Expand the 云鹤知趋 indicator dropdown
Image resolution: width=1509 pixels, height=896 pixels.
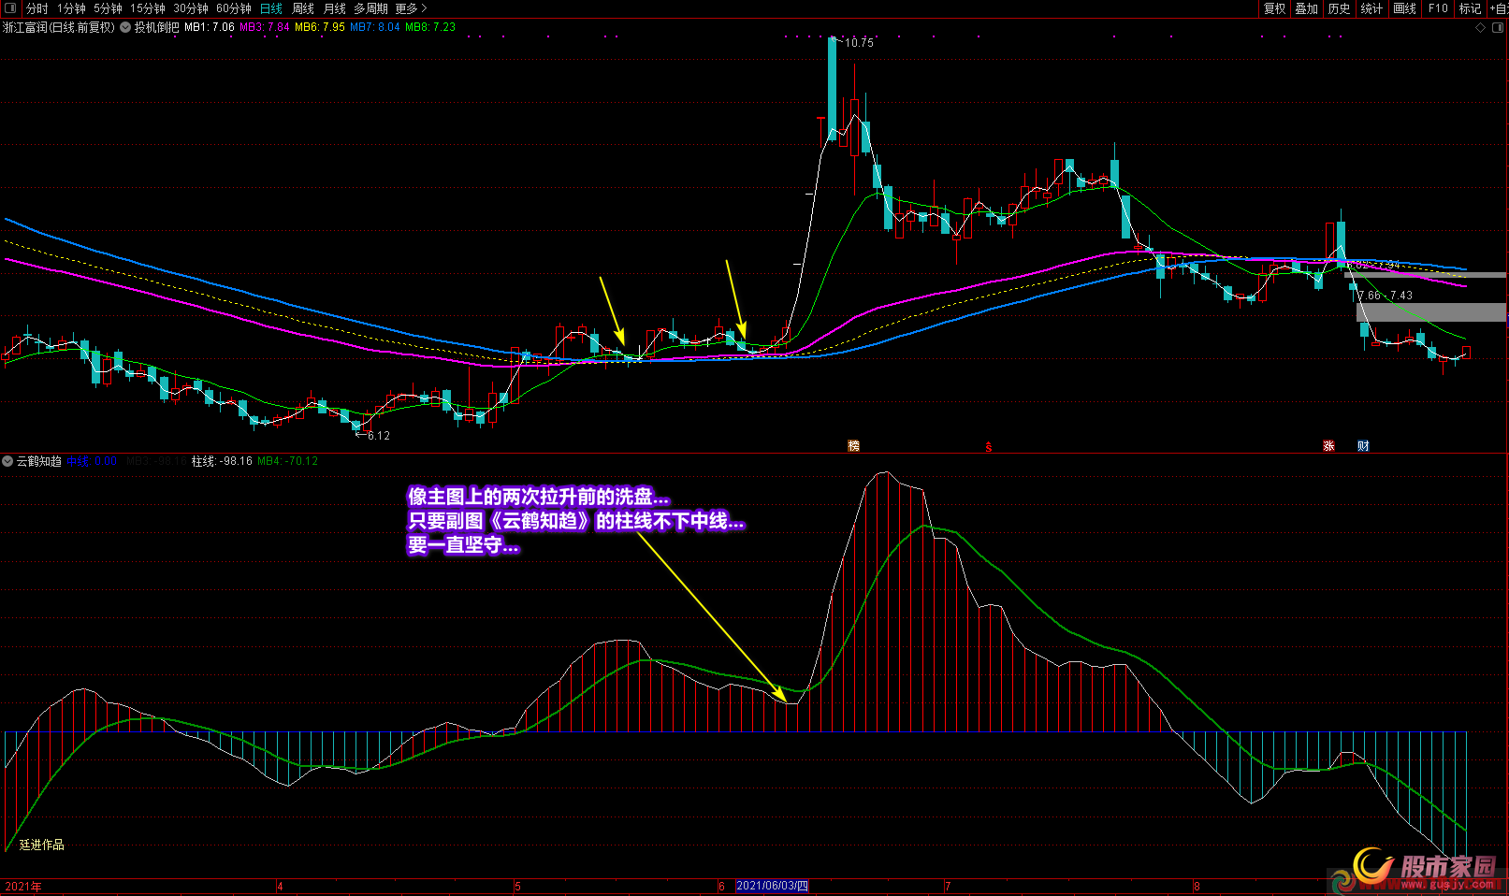tap(7, 461)
